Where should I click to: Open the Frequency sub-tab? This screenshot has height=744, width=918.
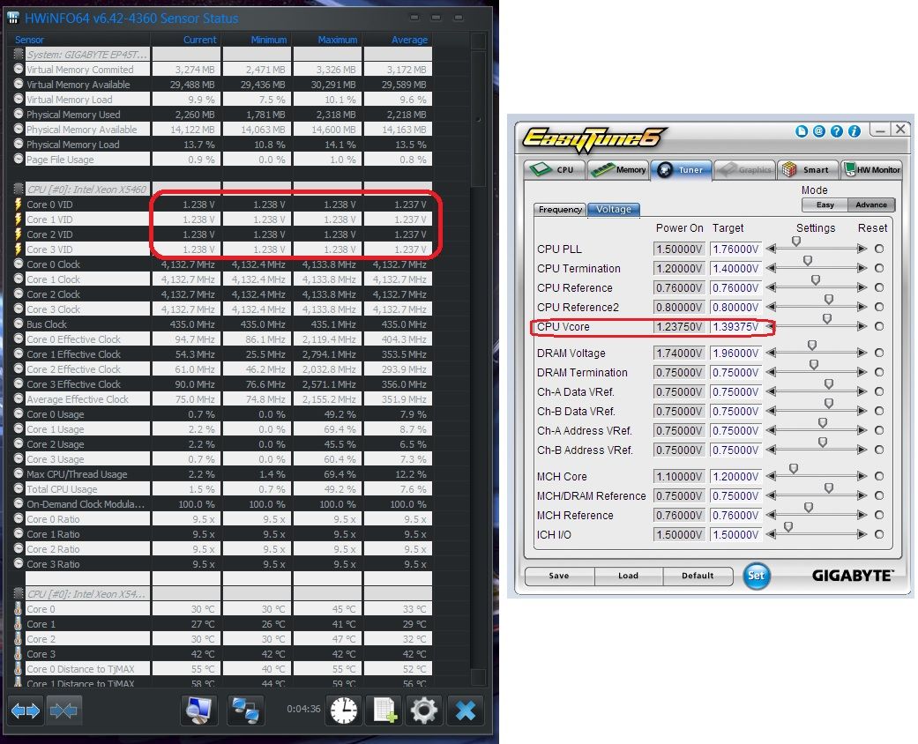click(560, 210)
